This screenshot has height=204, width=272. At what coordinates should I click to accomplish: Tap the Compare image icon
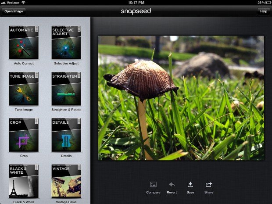click(153, 187)
